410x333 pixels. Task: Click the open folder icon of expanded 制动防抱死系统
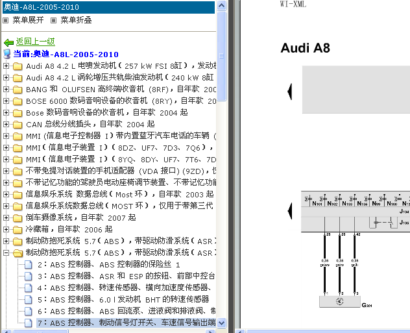[18, 253]
